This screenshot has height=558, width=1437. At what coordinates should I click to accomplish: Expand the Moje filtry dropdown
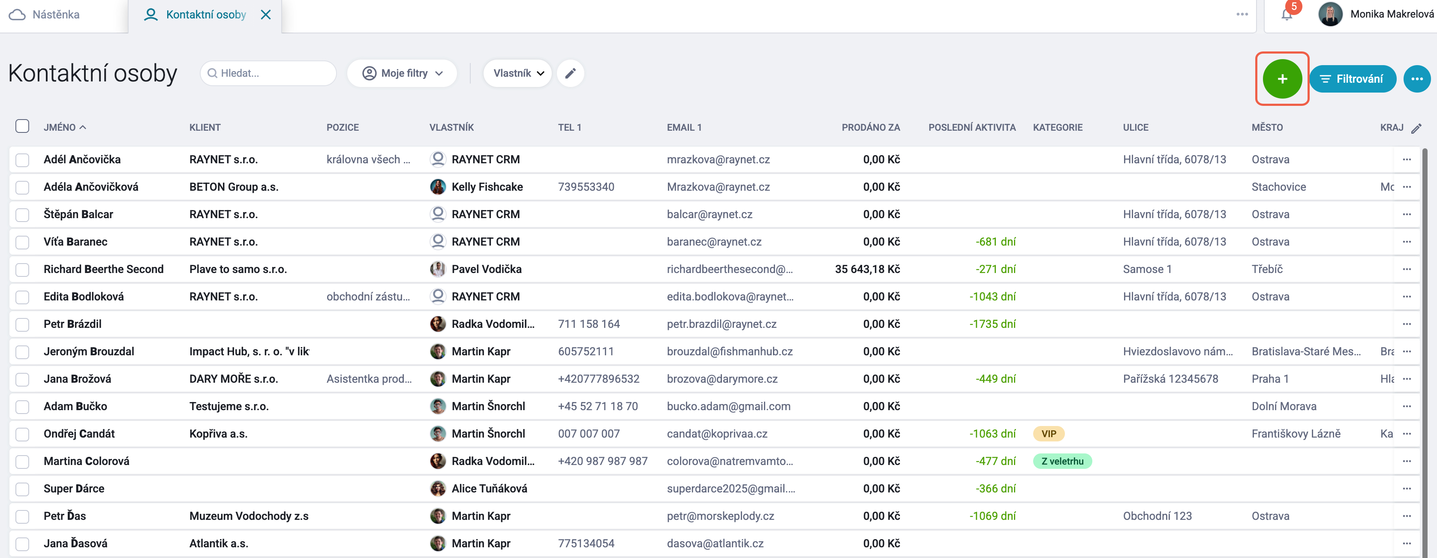[402, 73]
